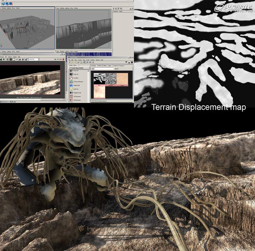
Task: Click the input connections icon in Hypershade toolbar
Action: [87, 62]
